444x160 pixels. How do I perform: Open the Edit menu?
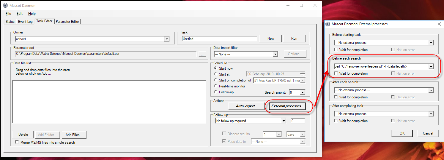point(20,14)
